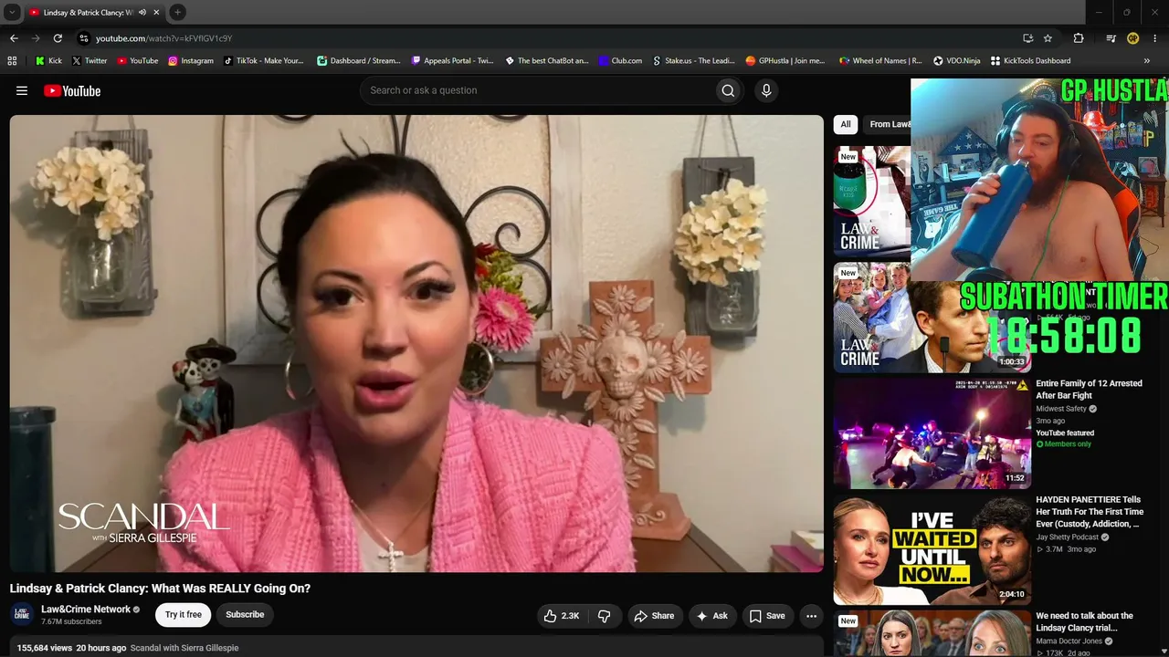Focus the YouTube search box
Image resolution: width=1169 pixels, height=657 pixels.
pyautogui.click(x=537, y=90)
